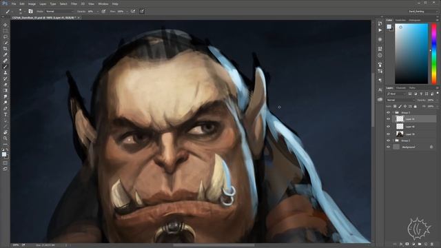The width and height of the screenshot is (441, 248).
Task: Select the Dodge tool
Action: click(x=6, y=103)
